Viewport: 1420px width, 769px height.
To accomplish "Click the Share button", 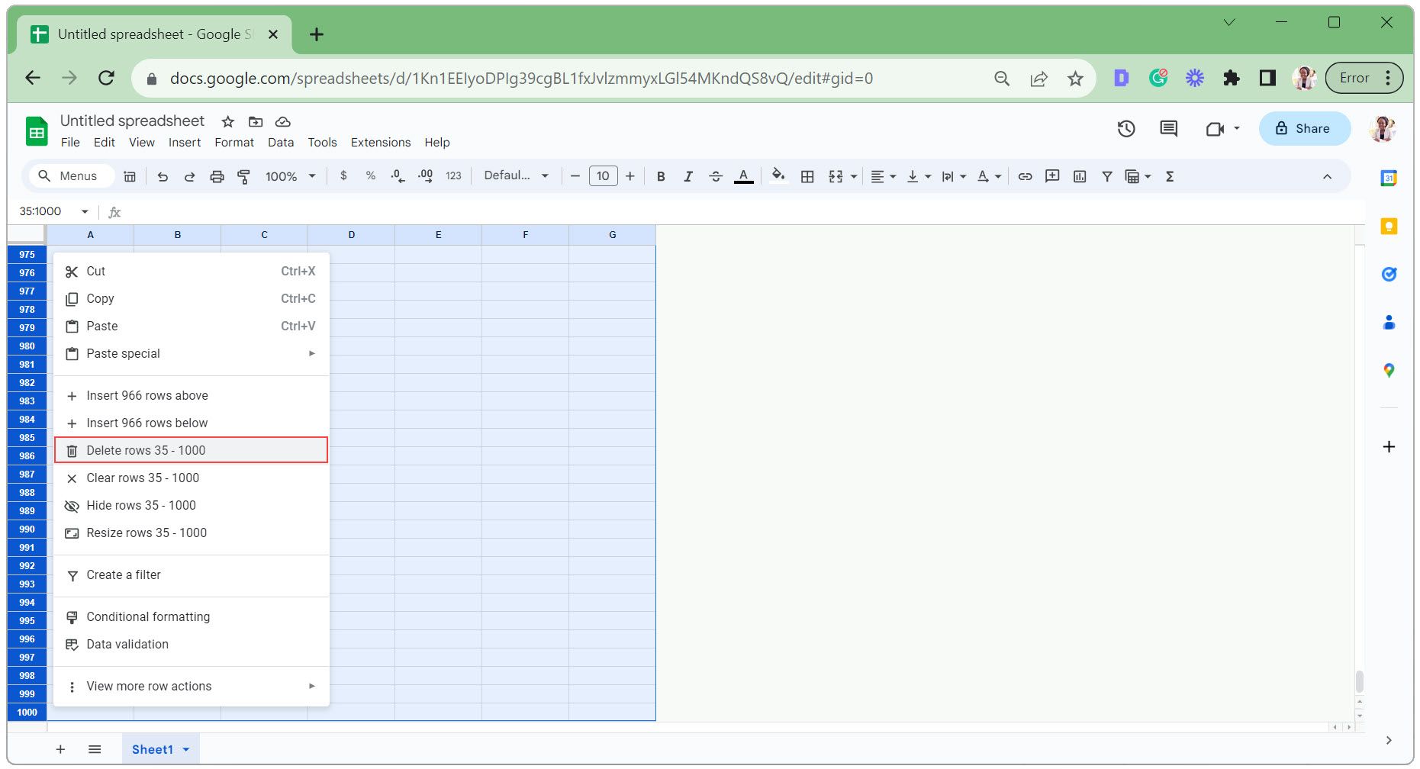I will click(x=1303, y=128).
